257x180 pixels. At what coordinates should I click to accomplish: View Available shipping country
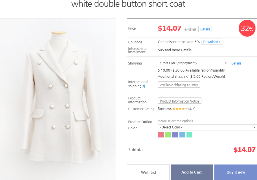(179, 85)
